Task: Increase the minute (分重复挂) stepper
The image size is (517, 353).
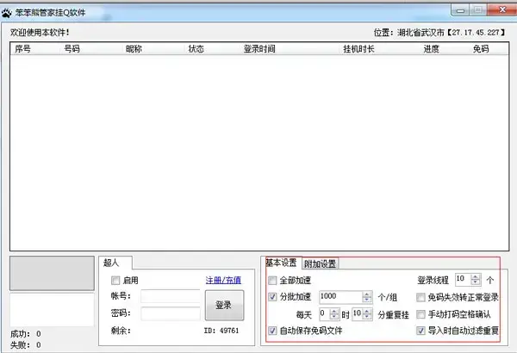Action: (x=367, y=311)
